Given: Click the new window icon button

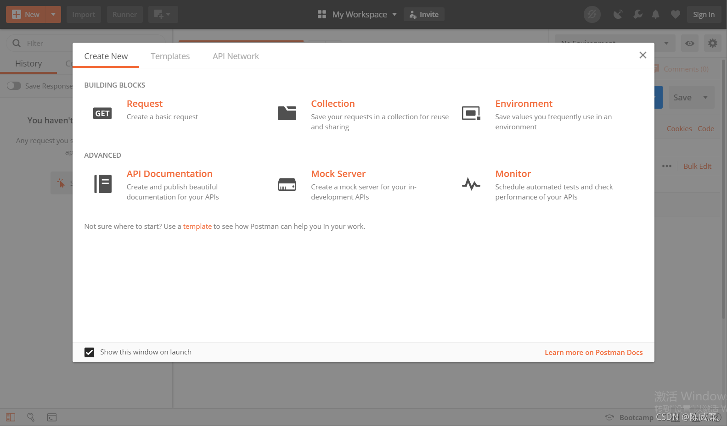Looking at the screenshot, I should click(163, 15).
